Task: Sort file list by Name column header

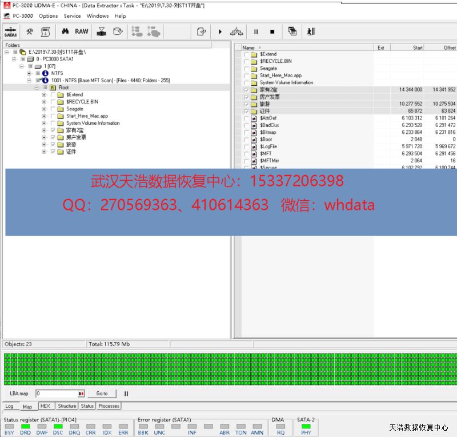Action: tap(248, 47)
